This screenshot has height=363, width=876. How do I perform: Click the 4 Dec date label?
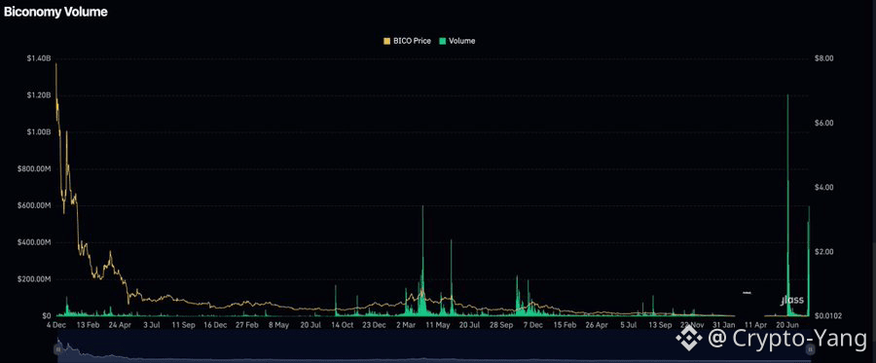click(x=57, y=324)
